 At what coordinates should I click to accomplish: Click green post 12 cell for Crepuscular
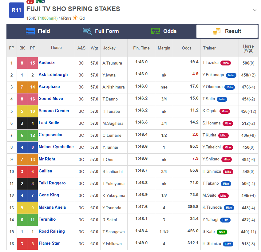pos(33,135)
